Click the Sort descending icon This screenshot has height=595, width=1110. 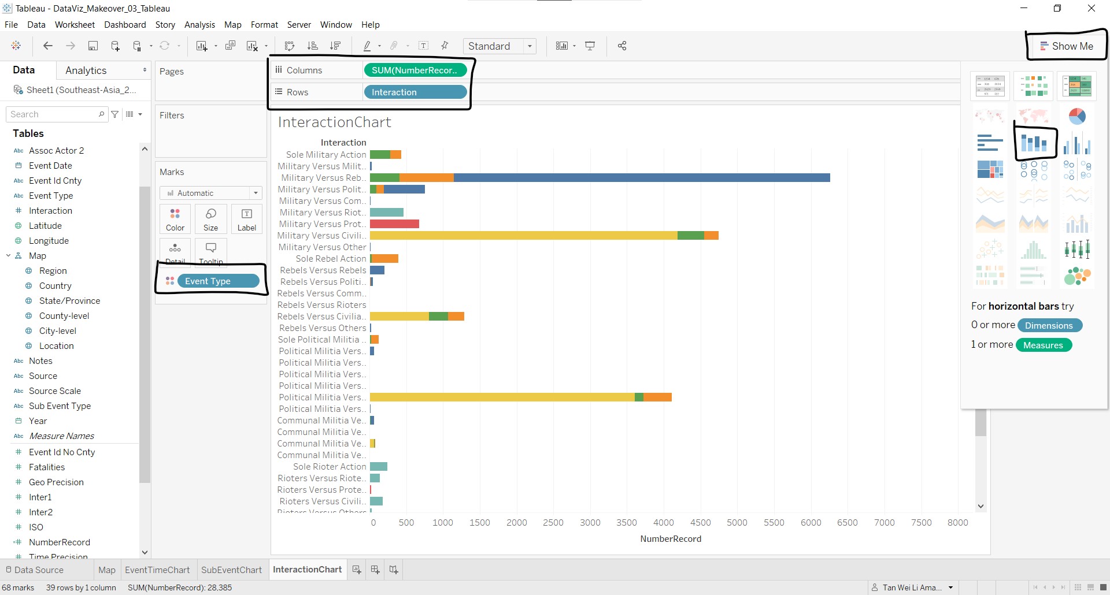(x=335, y=46)
